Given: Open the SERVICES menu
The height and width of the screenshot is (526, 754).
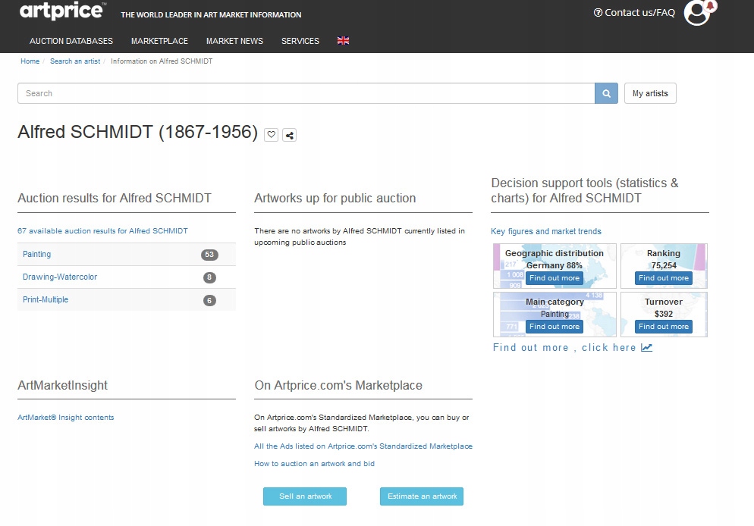Looking at the screenshot, I should coord(300,41).
